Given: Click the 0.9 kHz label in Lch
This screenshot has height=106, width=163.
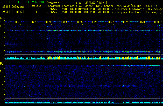Looking at the screenshot, I should (x=2, y=39).
